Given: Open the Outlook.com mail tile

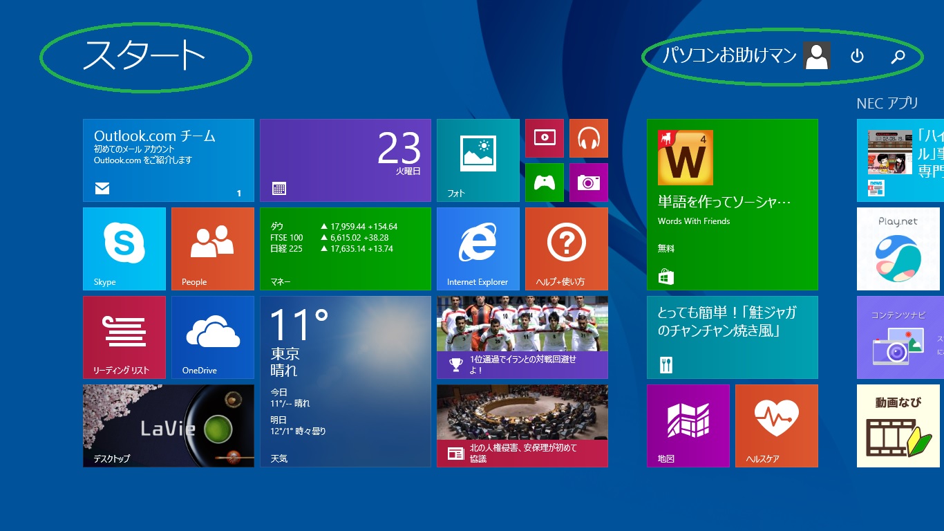Looking at the screenshot, I should tap(169, 160).
